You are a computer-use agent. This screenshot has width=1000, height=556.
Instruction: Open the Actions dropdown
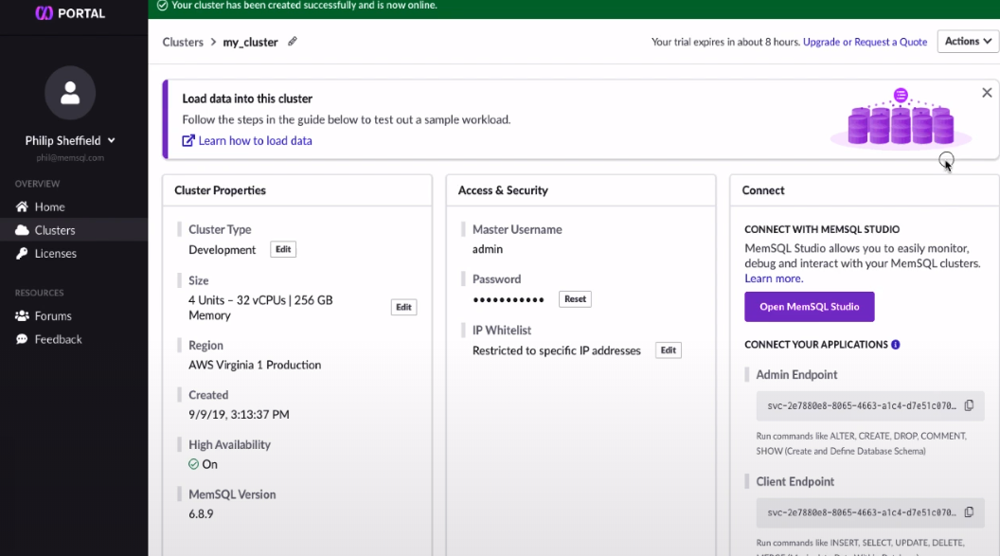(967, 41)
